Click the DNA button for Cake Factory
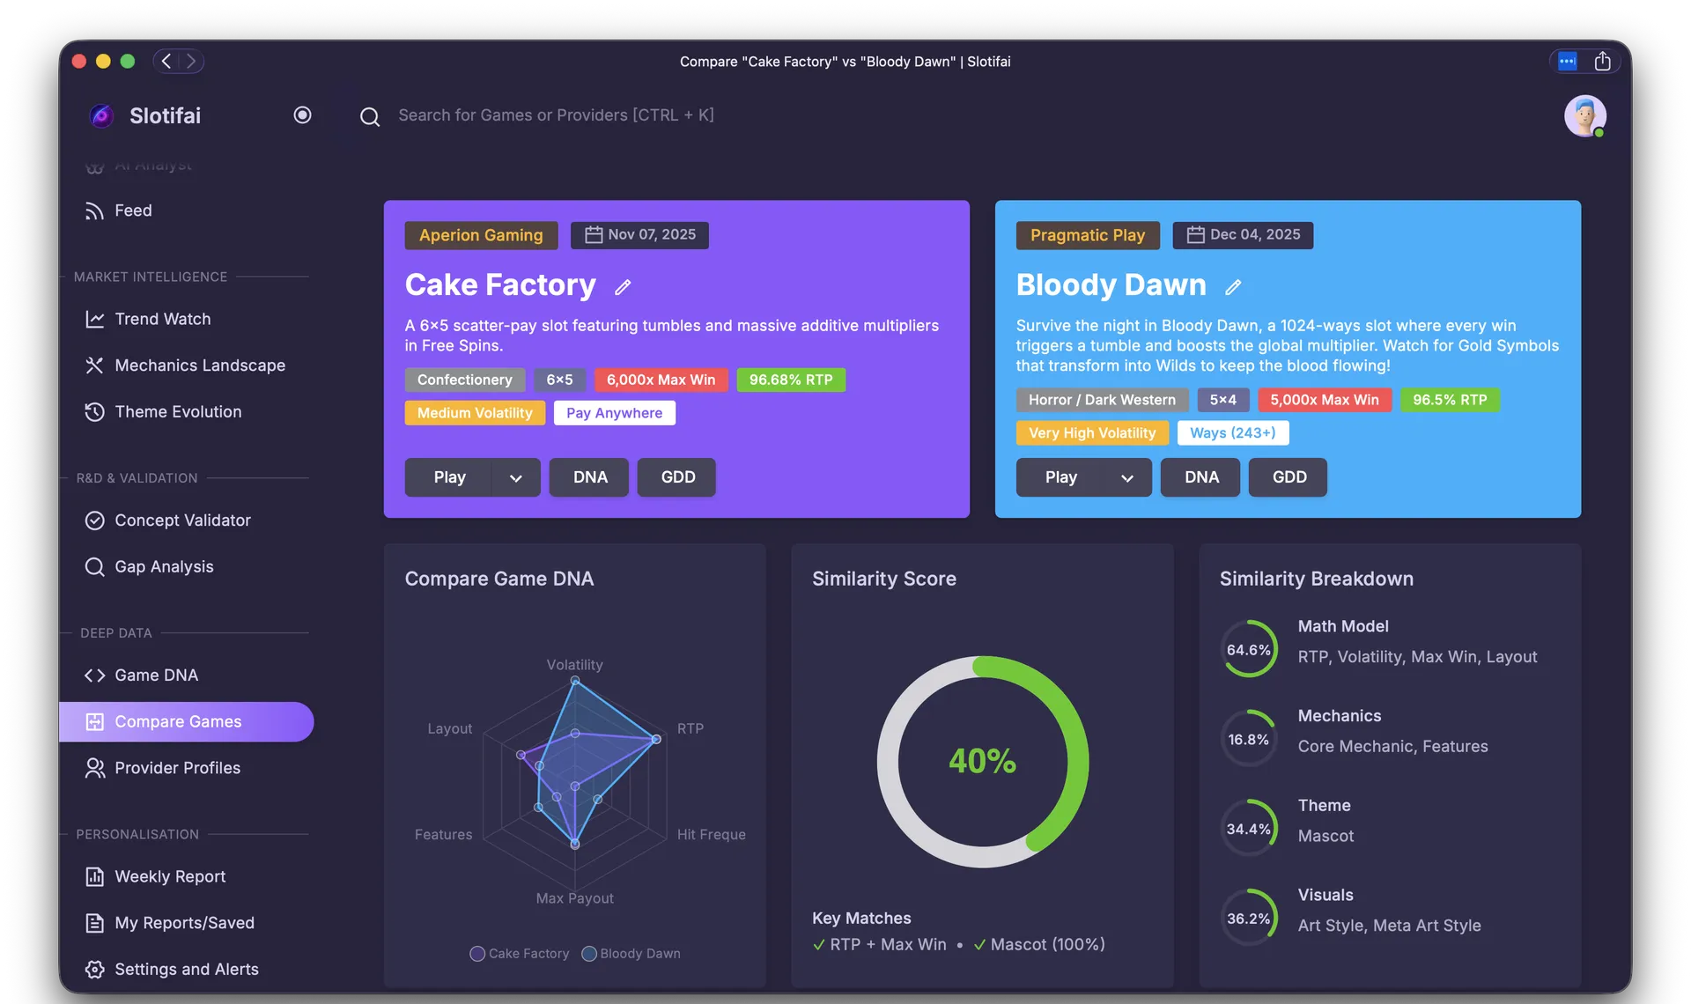 [x=589, y=477]
